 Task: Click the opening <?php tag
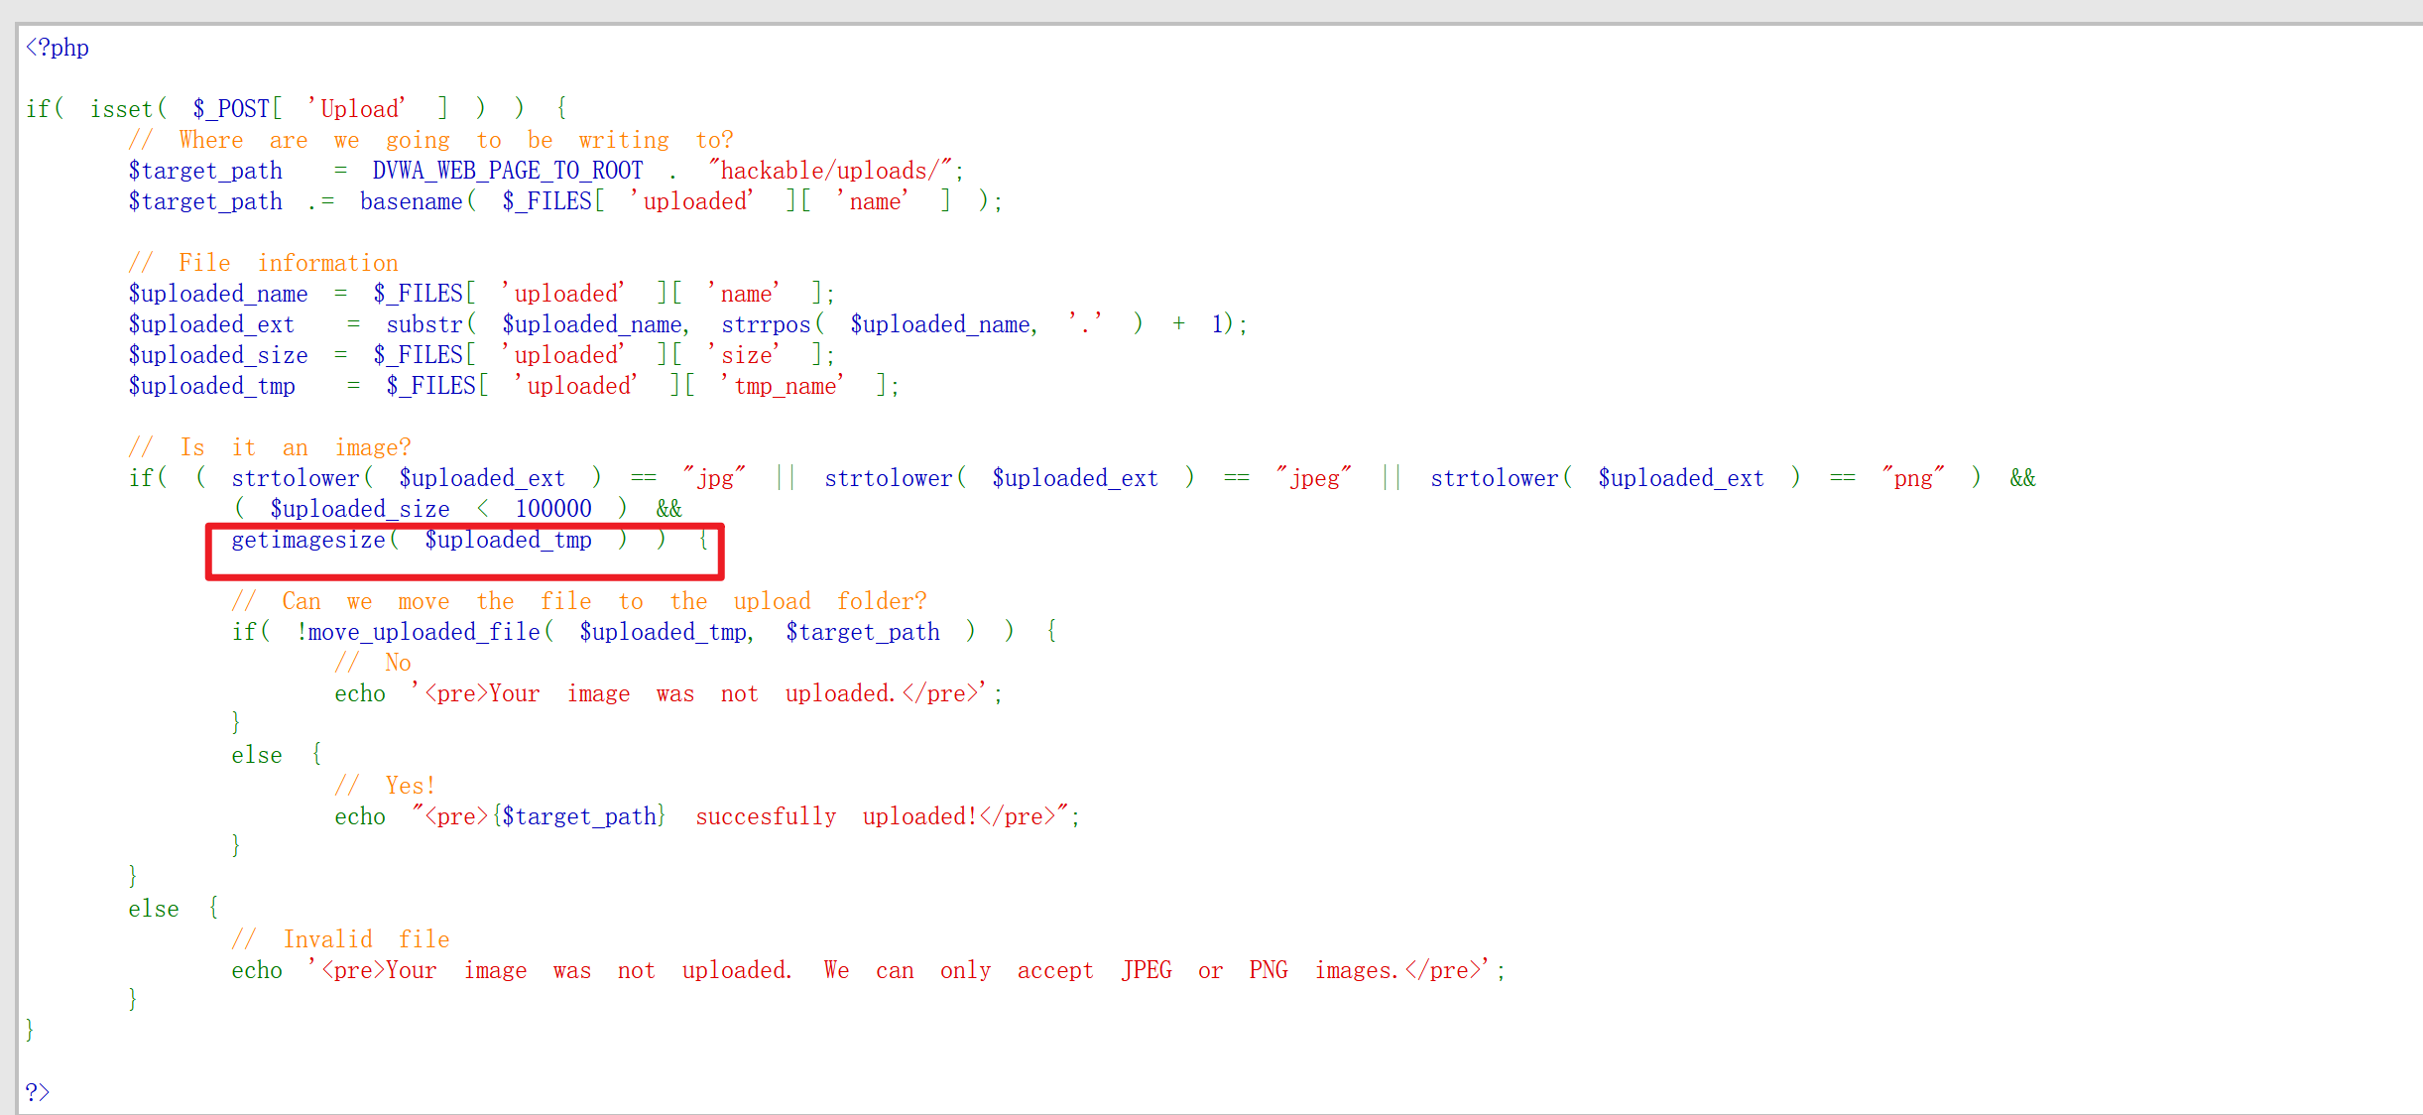58,48
